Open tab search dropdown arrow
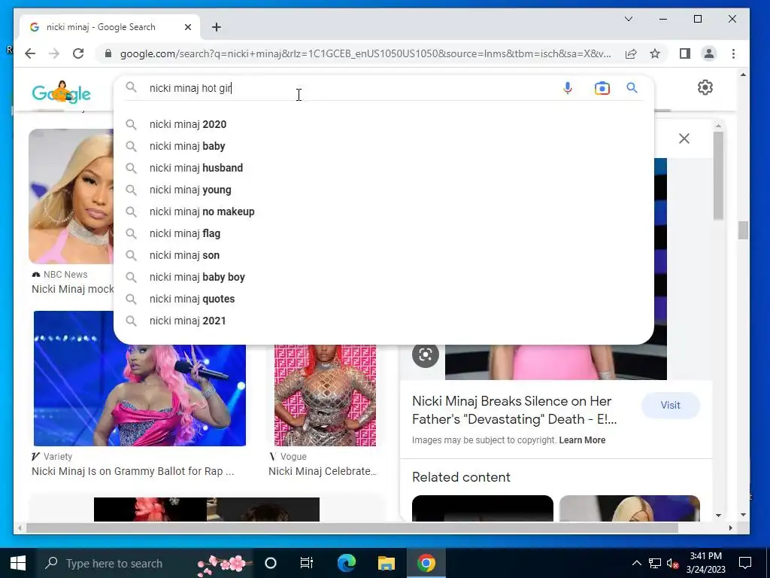Image resolution: width=770 pixels, height=578 pixels. coord(629,19)
